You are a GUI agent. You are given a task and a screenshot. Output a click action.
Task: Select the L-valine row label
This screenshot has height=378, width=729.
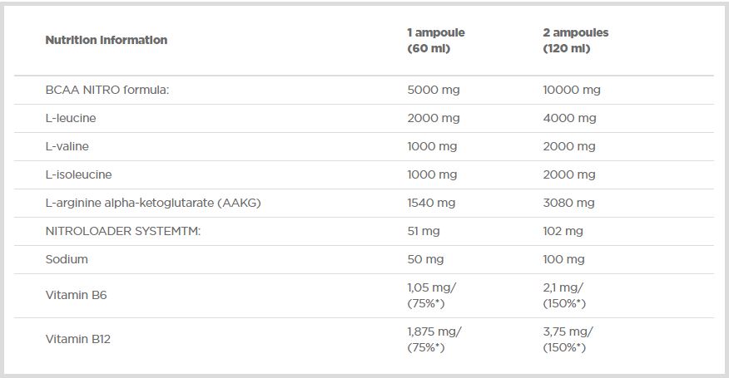click(67, 146)
